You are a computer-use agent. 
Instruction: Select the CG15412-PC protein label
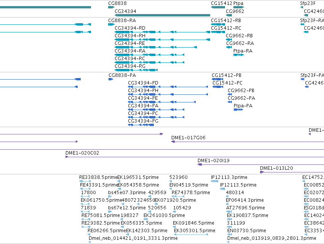pos(227,83)
